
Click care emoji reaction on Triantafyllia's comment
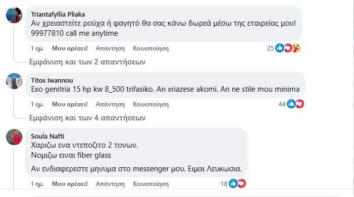296,48
